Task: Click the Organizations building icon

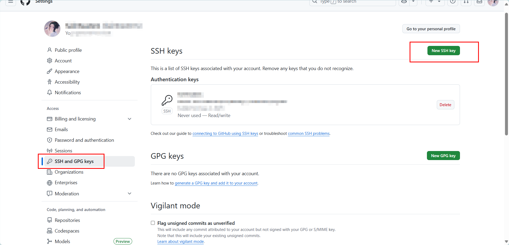Action: click(50, 172)
